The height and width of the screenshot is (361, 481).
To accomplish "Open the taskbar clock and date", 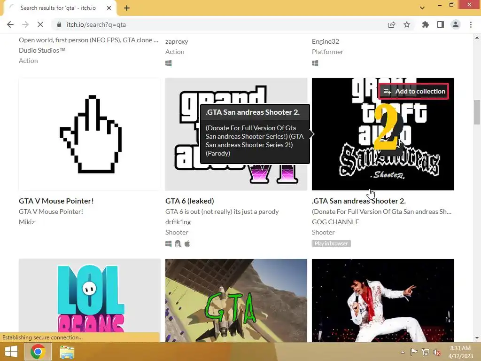I will click(x=460, y=352).
